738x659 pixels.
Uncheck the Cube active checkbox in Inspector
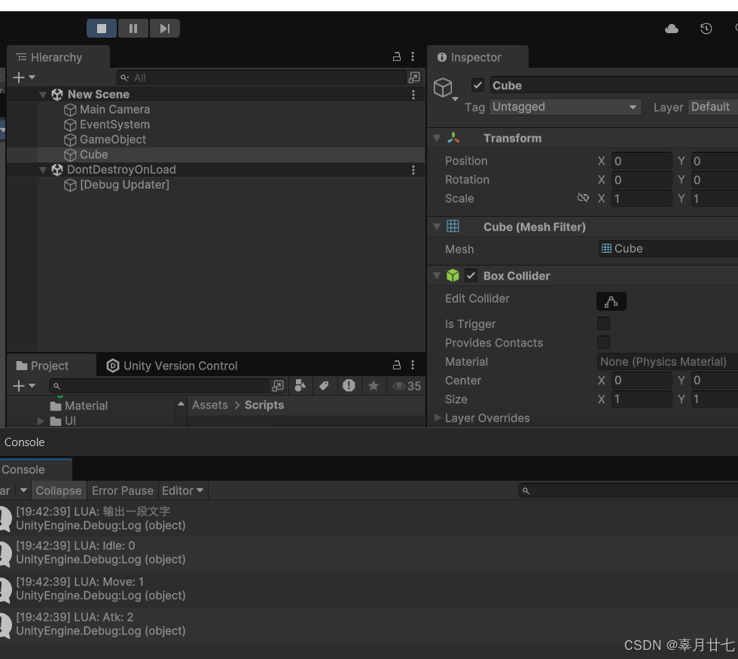(x=477, y=85)
